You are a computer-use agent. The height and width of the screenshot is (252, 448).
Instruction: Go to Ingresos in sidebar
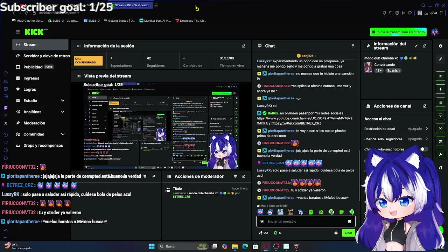click(41, 78)
